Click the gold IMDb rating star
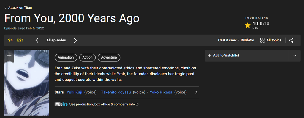The width and height of the screenshot is (304, 118). coord(248,25)
